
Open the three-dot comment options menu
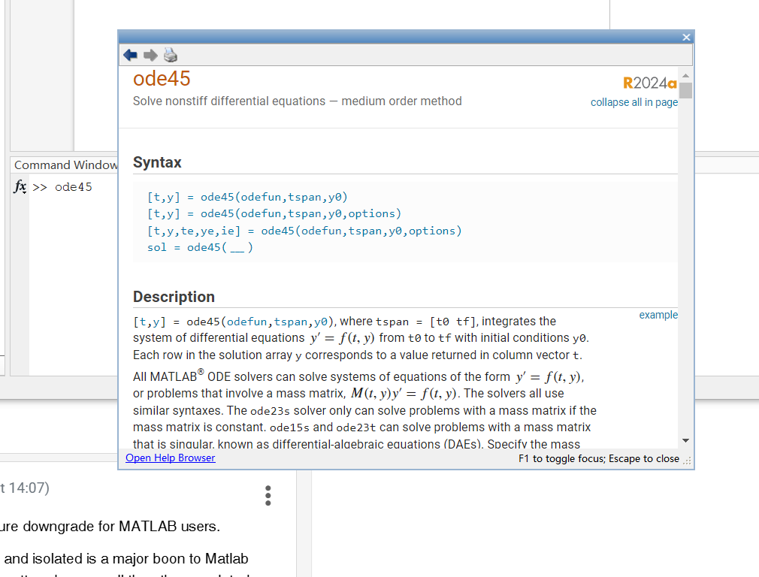pos(268,495)
